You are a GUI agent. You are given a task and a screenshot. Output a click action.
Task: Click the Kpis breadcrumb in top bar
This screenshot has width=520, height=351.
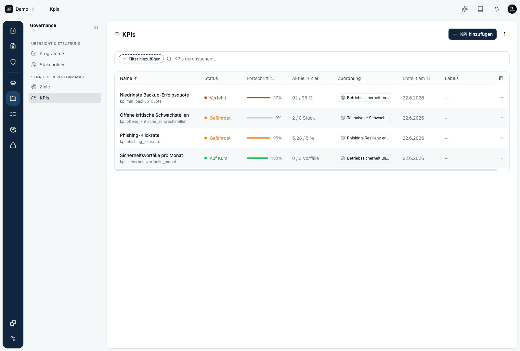point(55,9)
